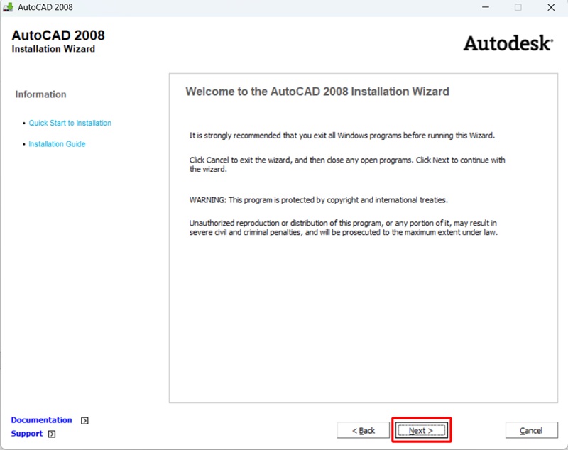Screen dimensions: 568x450
Task: Click the AutoCAD 2008 title bar text
Action: point(45,7)
